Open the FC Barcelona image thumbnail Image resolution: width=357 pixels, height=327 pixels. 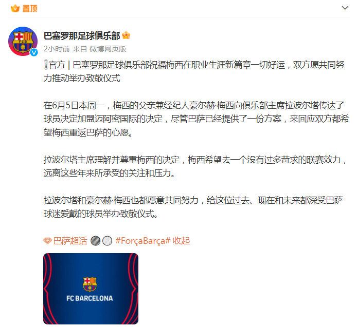coord(91,288)
